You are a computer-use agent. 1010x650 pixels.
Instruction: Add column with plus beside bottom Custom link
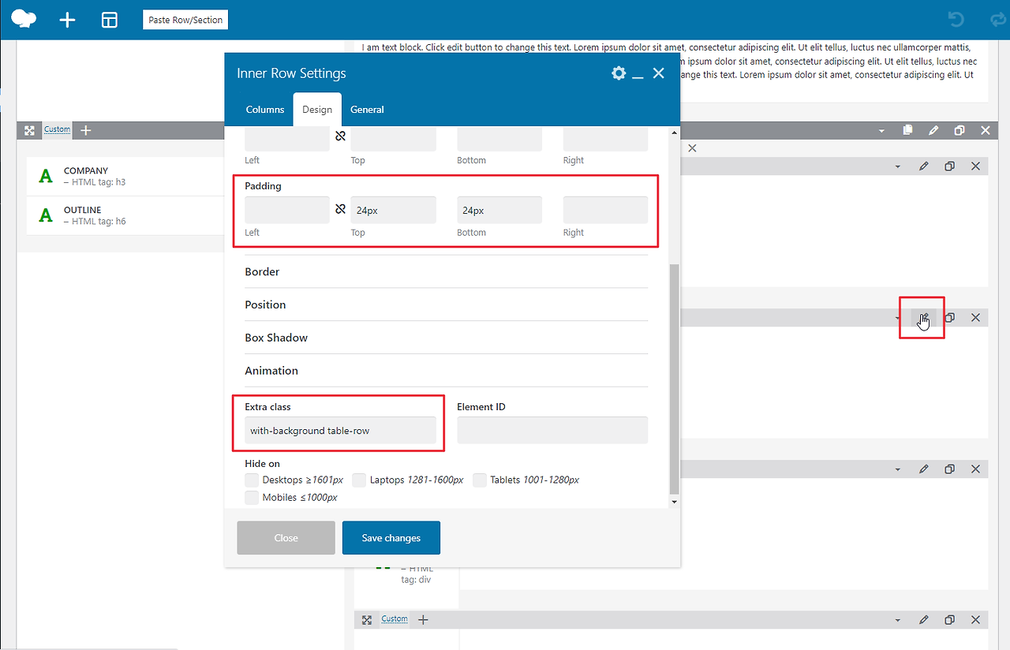coord(423,620)
